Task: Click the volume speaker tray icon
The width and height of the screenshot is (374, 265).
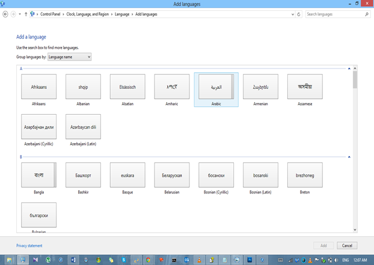Action: pyautogui.click(x=337, y=260)
